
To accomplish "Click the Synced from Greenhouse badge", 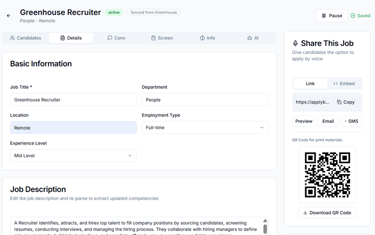I will (x=154, y=12).
